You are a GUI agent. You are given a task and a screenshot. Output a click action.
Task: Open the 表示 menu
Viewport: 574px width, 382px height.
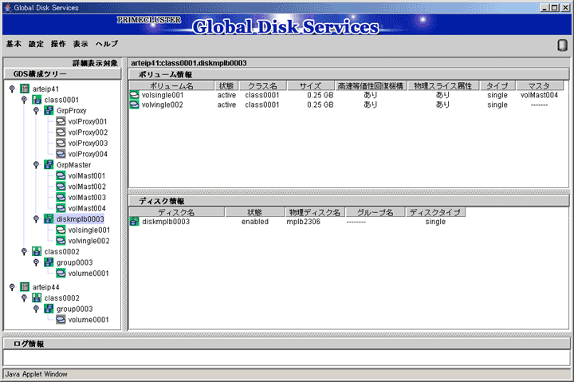tap(81, 44)
